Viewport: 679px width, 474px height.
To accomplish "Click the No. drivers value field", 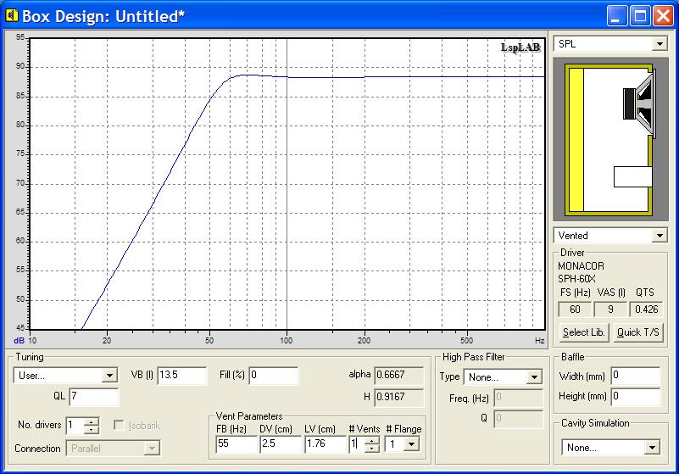I will click(75, 426).
